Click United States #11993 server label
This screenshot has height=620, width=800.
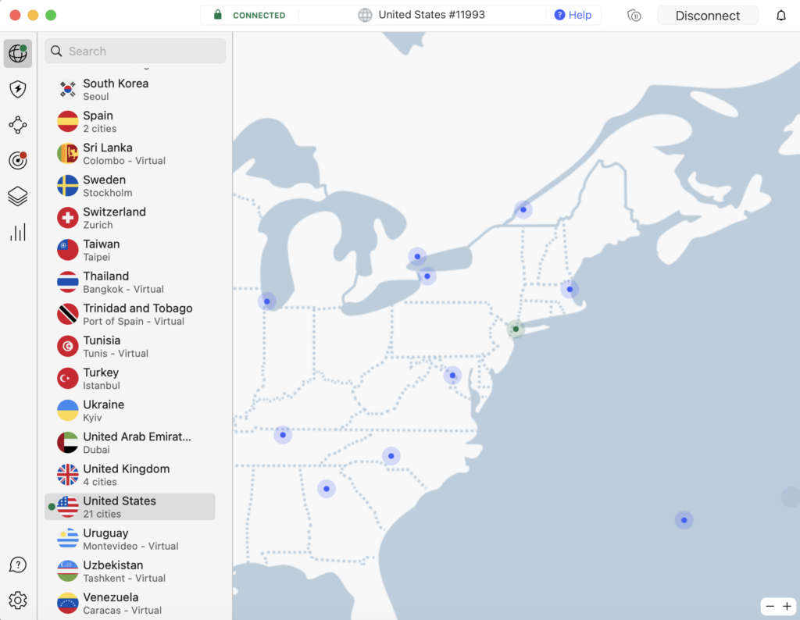pos(431,15)
